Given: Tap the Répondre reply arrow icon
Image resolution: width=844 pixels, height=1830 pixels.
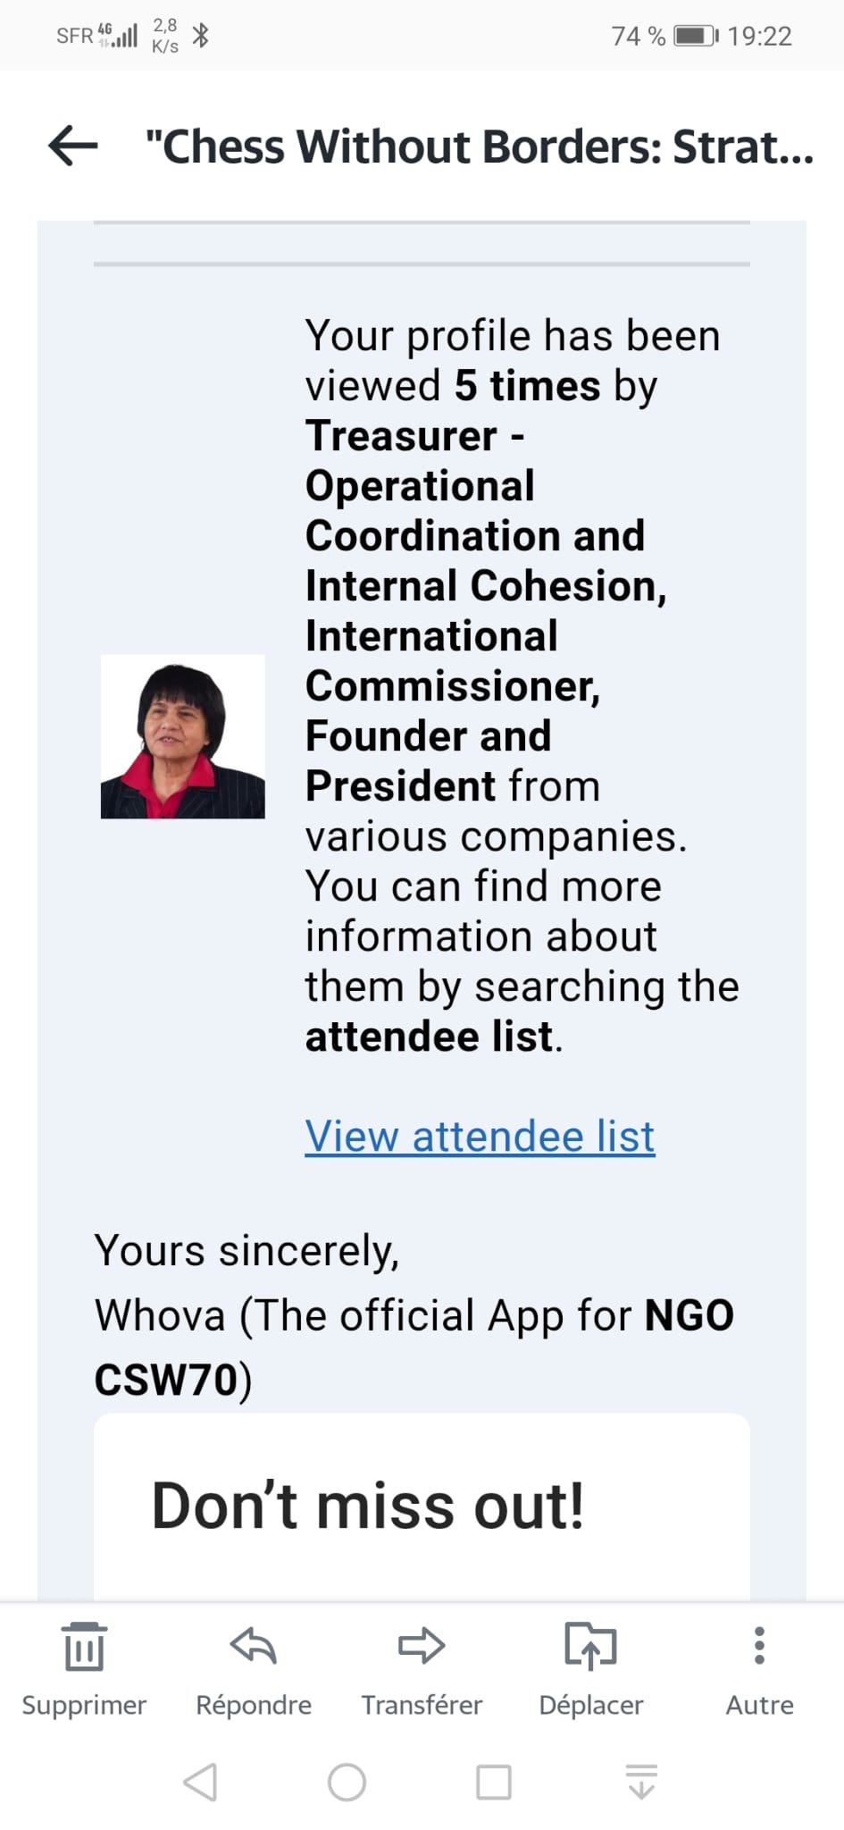Looking at the screenshot, I should tap(254, 1646).
